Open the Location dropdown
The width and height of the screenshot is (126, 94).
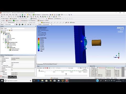9,21
